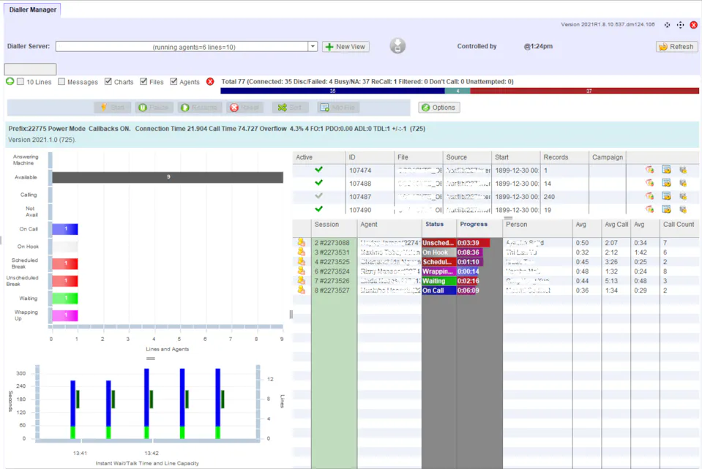Open the Dialler Server dropdown
This screenshot has width=702, height=469.
(x=313, y=47)
